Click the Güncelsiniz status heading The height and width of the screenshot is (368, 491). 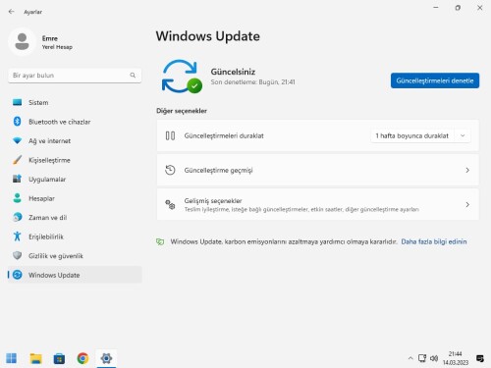(x=233, y=72)
